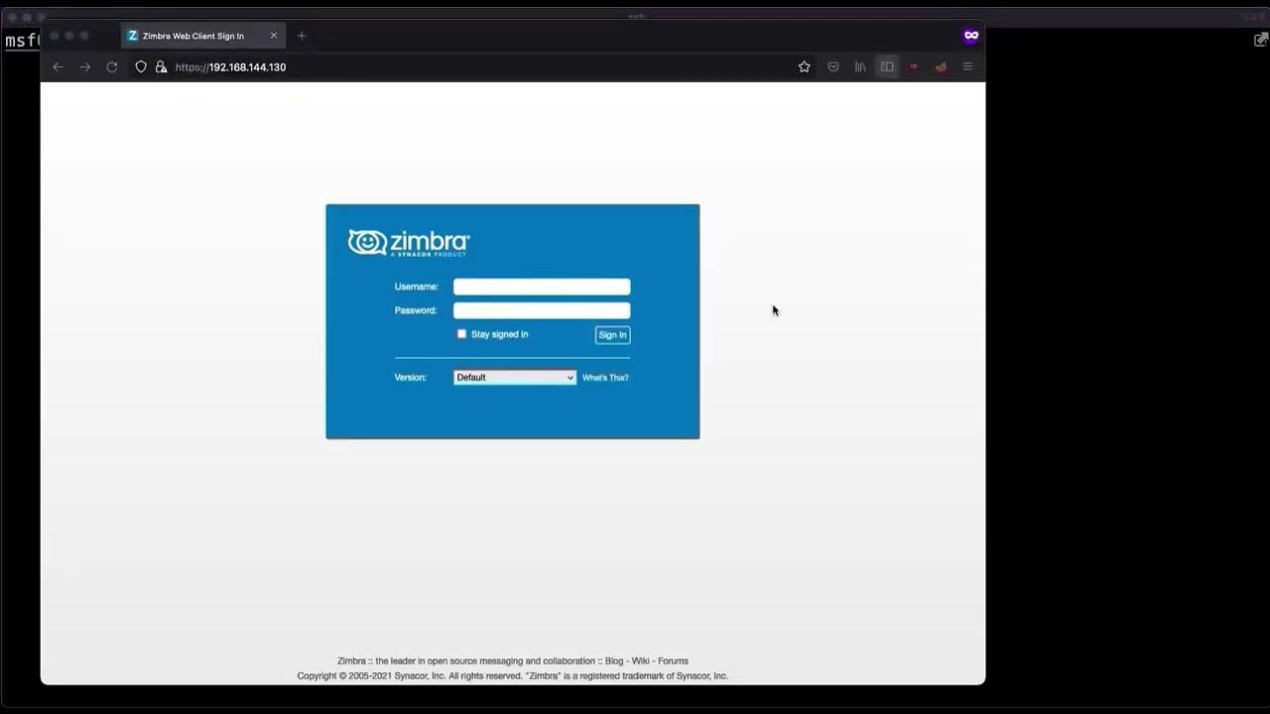Click the red extension icon in toolbar
This screenshot has height=714, width=1270.
pos(914,66)
